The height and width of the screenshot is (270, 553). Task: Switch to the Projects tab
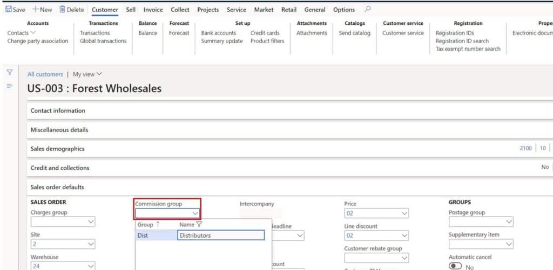(x=208, y=10)
